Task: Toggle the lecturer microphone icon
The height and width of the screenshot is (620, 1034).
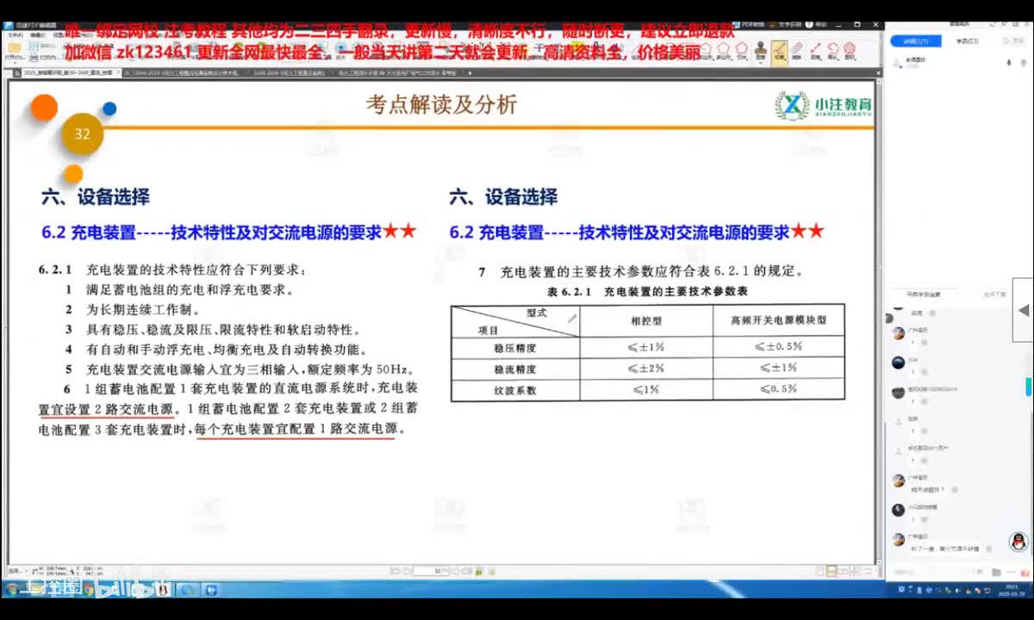Action: [1010, 62]
